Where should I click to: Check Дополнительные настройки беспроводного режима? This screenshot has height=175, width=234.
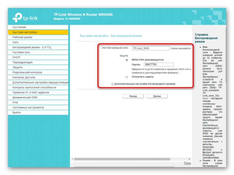pyautogui.click(x=113, y=84)
